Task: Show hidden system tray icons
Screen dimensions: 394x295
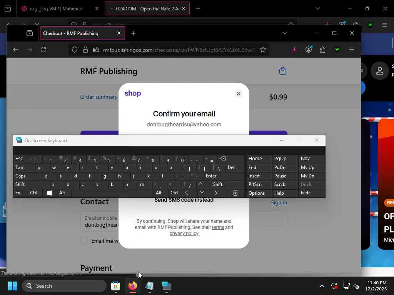Action: (x=322, y=286)
